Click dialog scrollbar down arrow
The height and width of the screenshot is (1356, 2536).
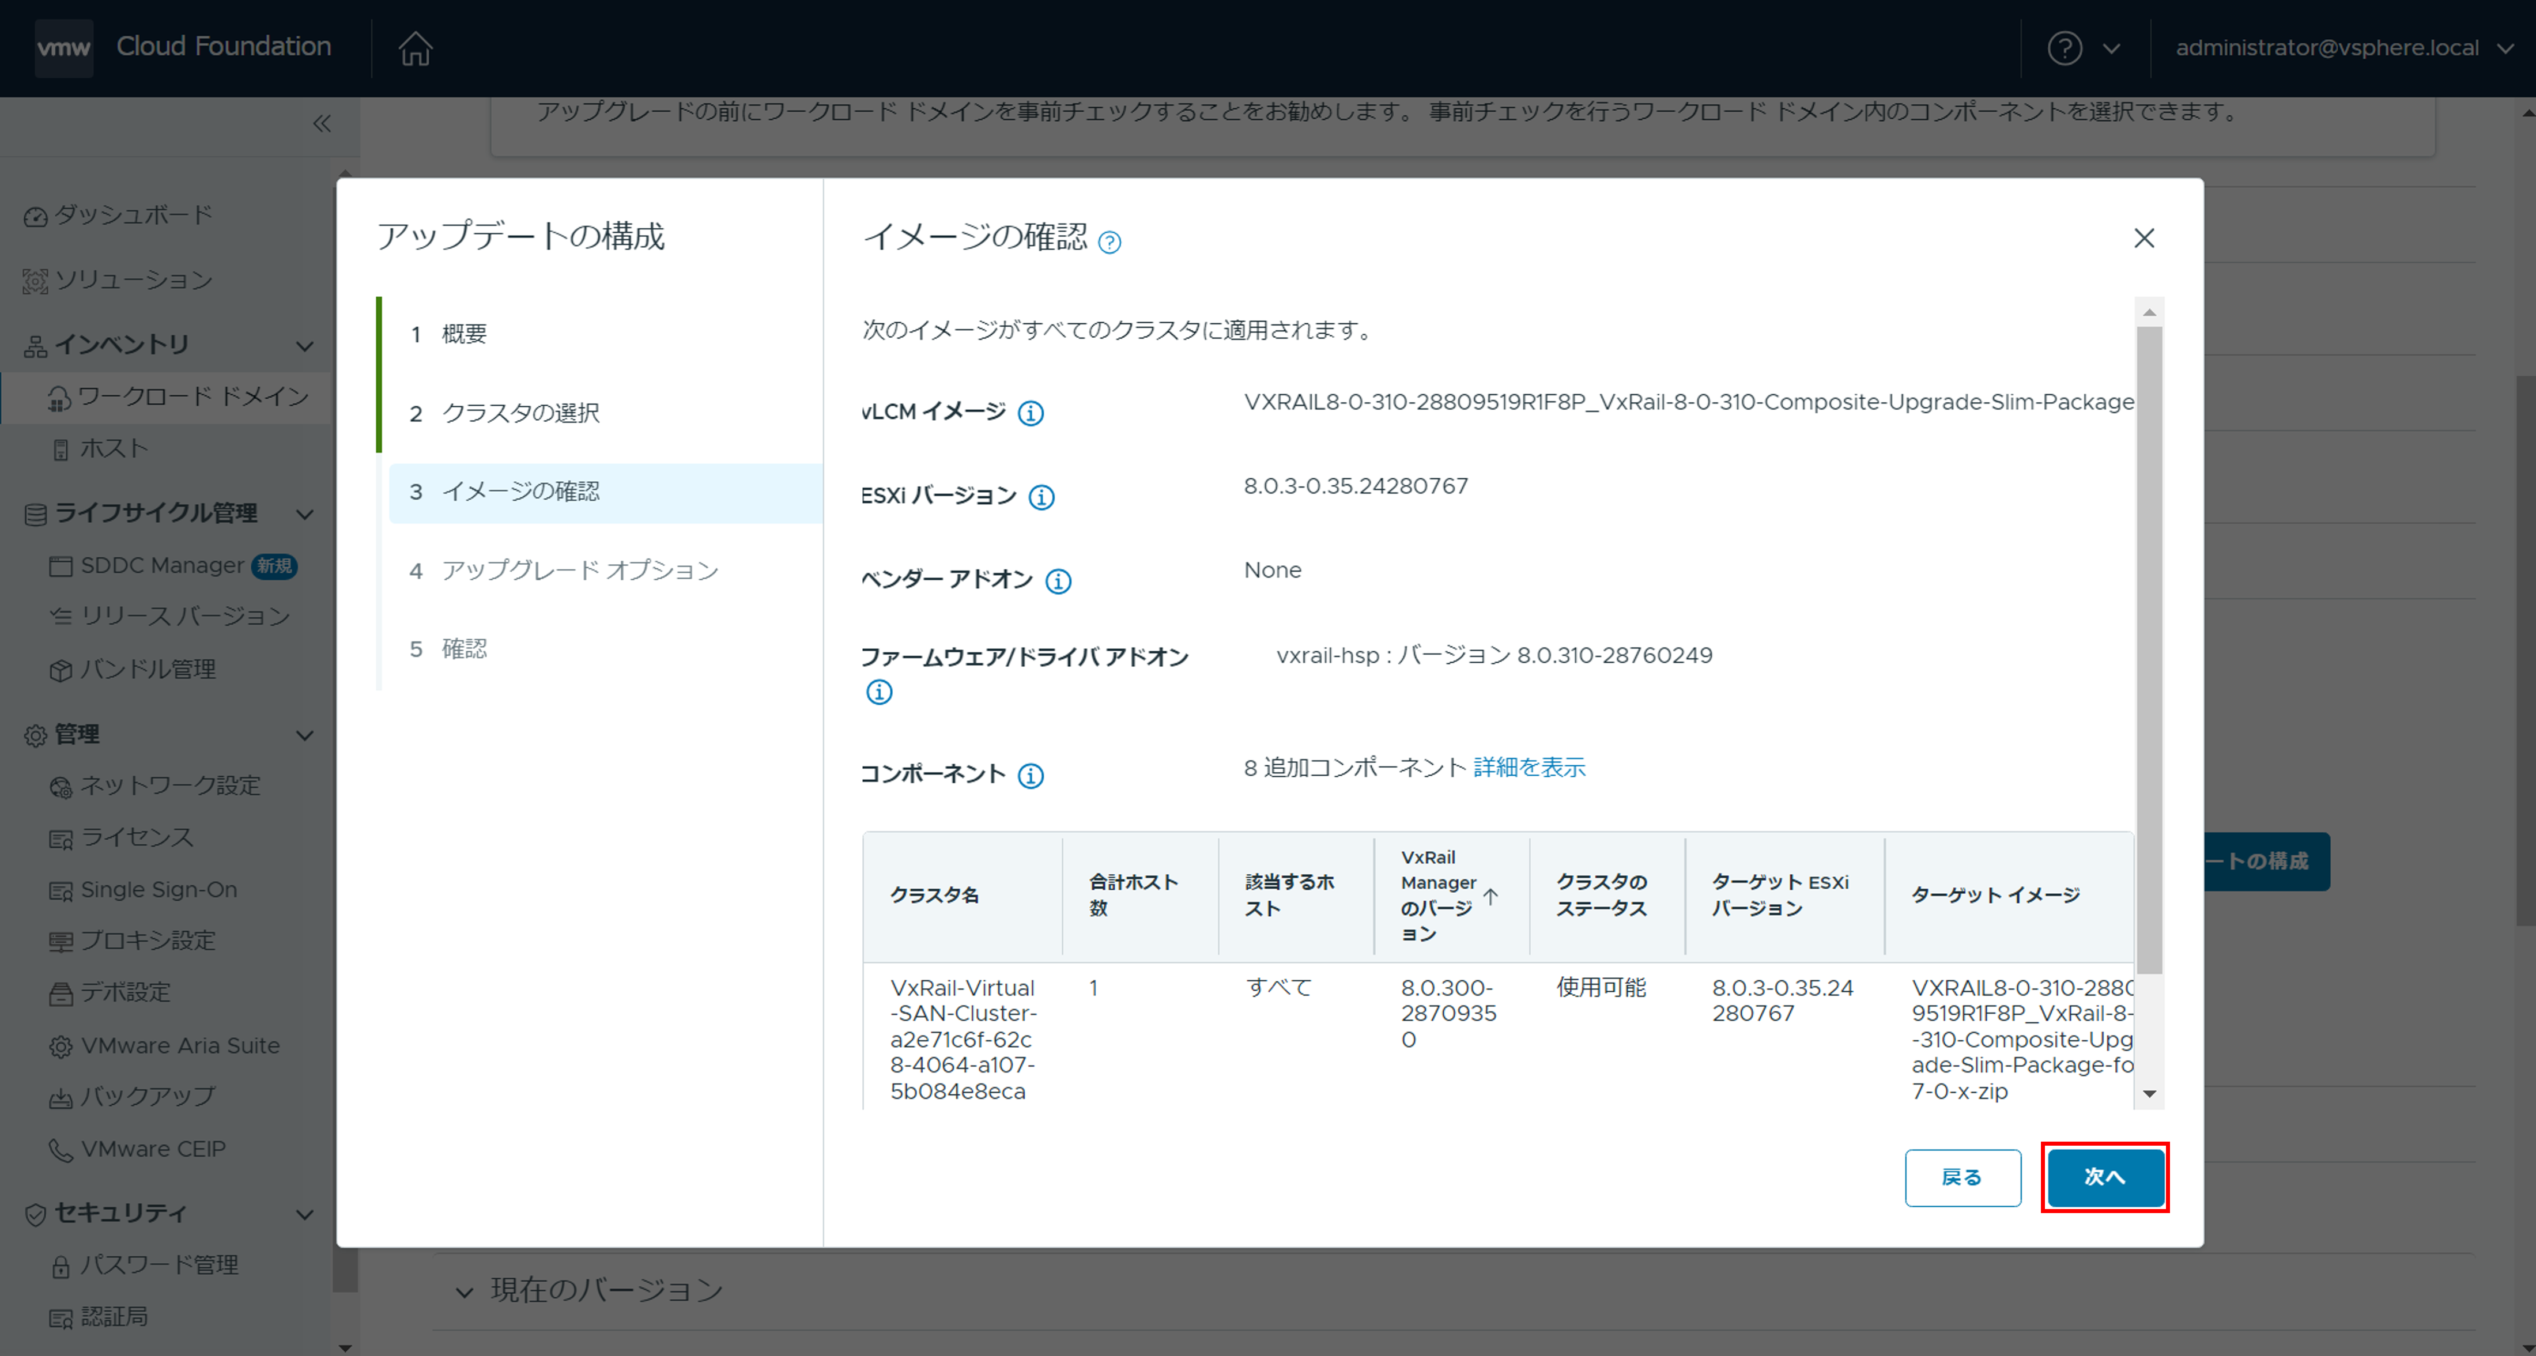(2150, 1093)
